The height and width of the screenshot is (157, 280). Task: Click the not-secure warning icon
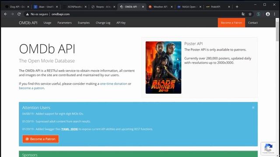[x=27, y=14]
